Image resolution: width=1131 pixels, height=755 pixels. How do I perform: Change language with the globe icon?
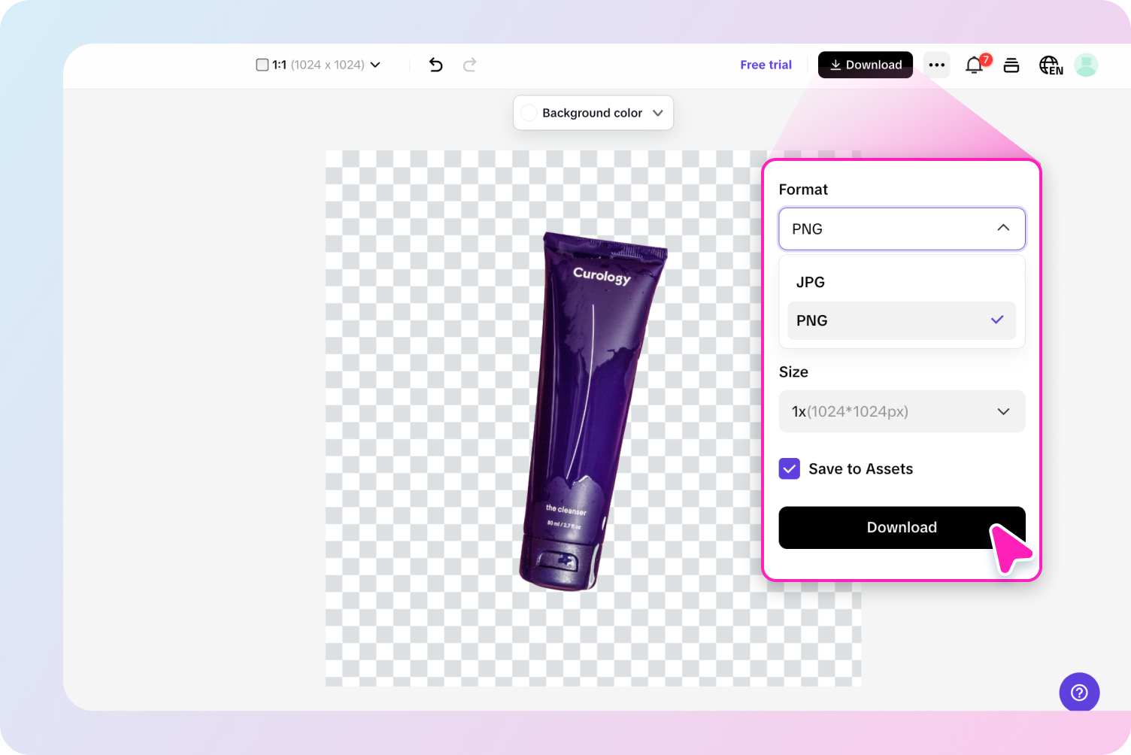[x=1051, y=65]
